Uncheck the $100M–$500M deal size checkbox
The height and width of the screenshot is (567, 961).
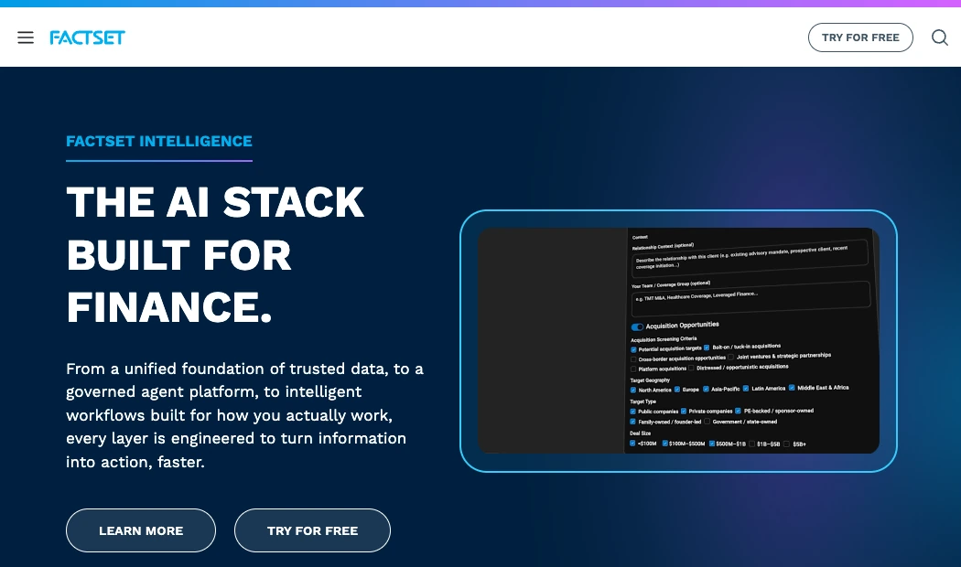point(664,444)
